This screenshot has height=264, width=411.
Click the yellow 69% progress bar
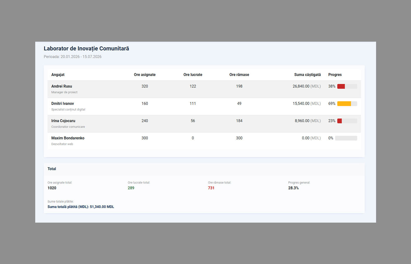pyautogui.click(x=347, y=104)
